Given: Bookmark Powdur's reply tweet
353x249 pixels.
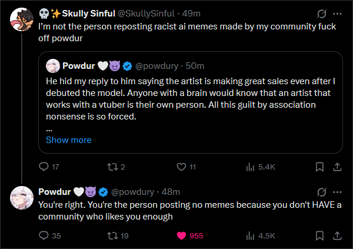Looking at the screenshot, I should [319, 235].
